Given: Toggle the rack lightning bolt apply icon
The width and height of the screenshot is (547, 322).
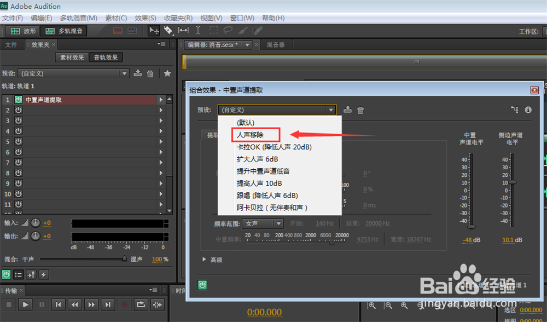Looking at the screenshot, I should pyautogui.click(x=44, y=274).
